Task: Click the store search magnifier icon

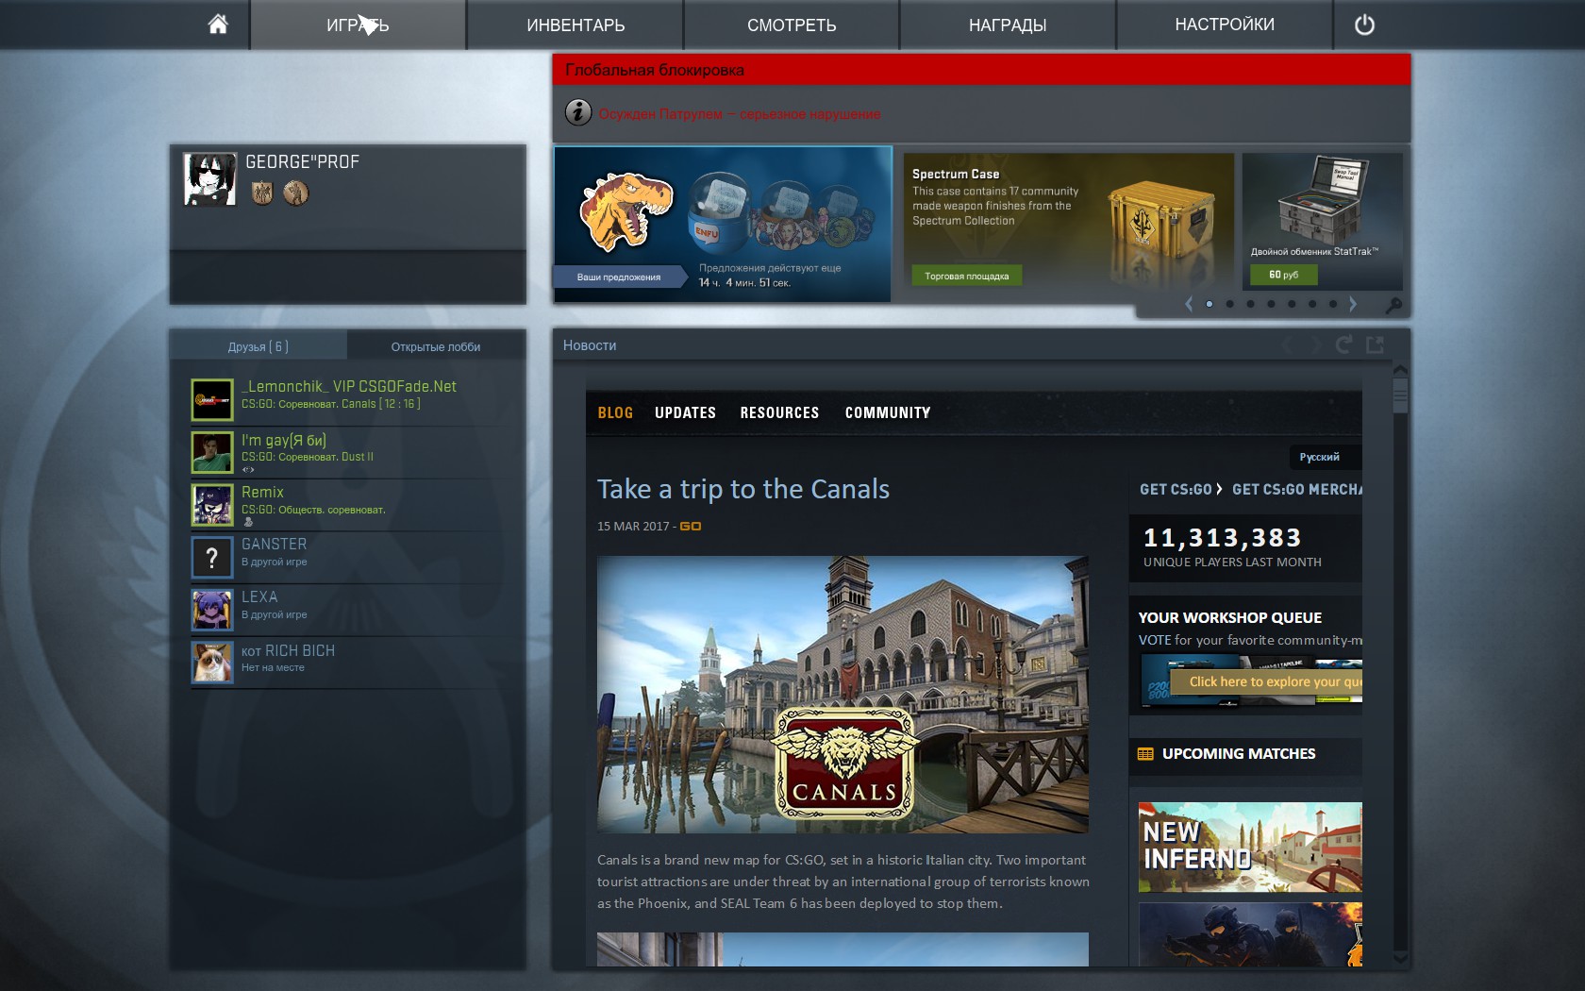Action: tap(1393, 305)
